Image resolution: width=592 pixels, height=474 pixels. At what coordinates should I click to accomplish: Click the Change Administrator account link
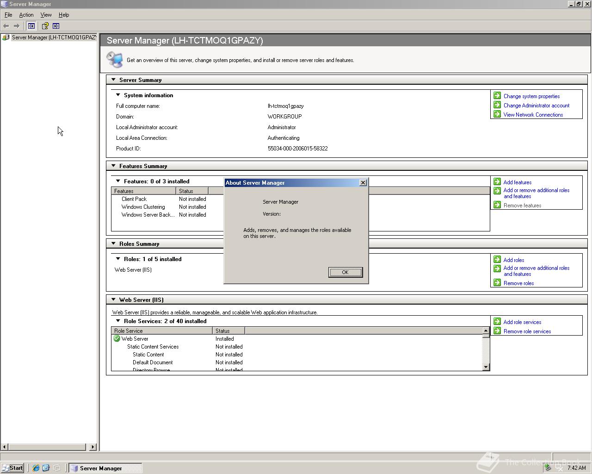(x=536, y=106)
